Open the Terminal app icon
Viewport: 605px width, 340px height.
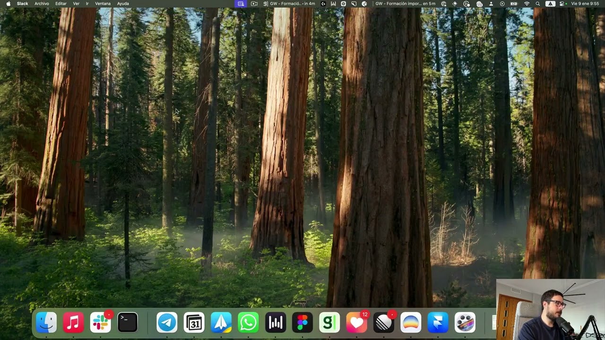coord(128,323)
